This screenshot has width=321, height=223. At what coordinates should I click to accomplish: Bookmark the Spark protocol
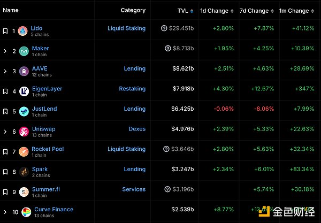[x=5, y=172]
